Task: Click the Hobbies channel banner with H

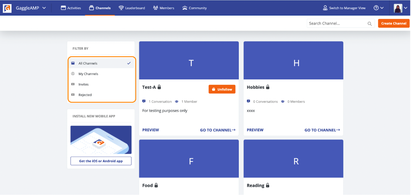Action: point(293,60)
